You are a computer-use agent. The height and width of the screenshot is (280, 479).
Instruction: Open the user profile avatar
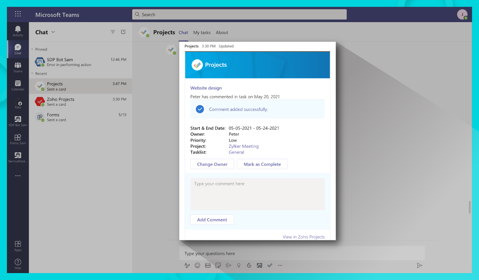click(462, 15)
